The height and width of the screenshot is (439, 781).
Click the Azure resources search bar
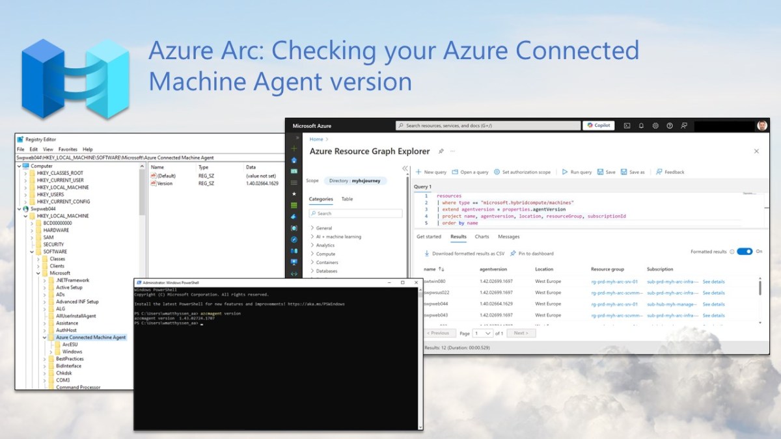click(x=488, y=126)
